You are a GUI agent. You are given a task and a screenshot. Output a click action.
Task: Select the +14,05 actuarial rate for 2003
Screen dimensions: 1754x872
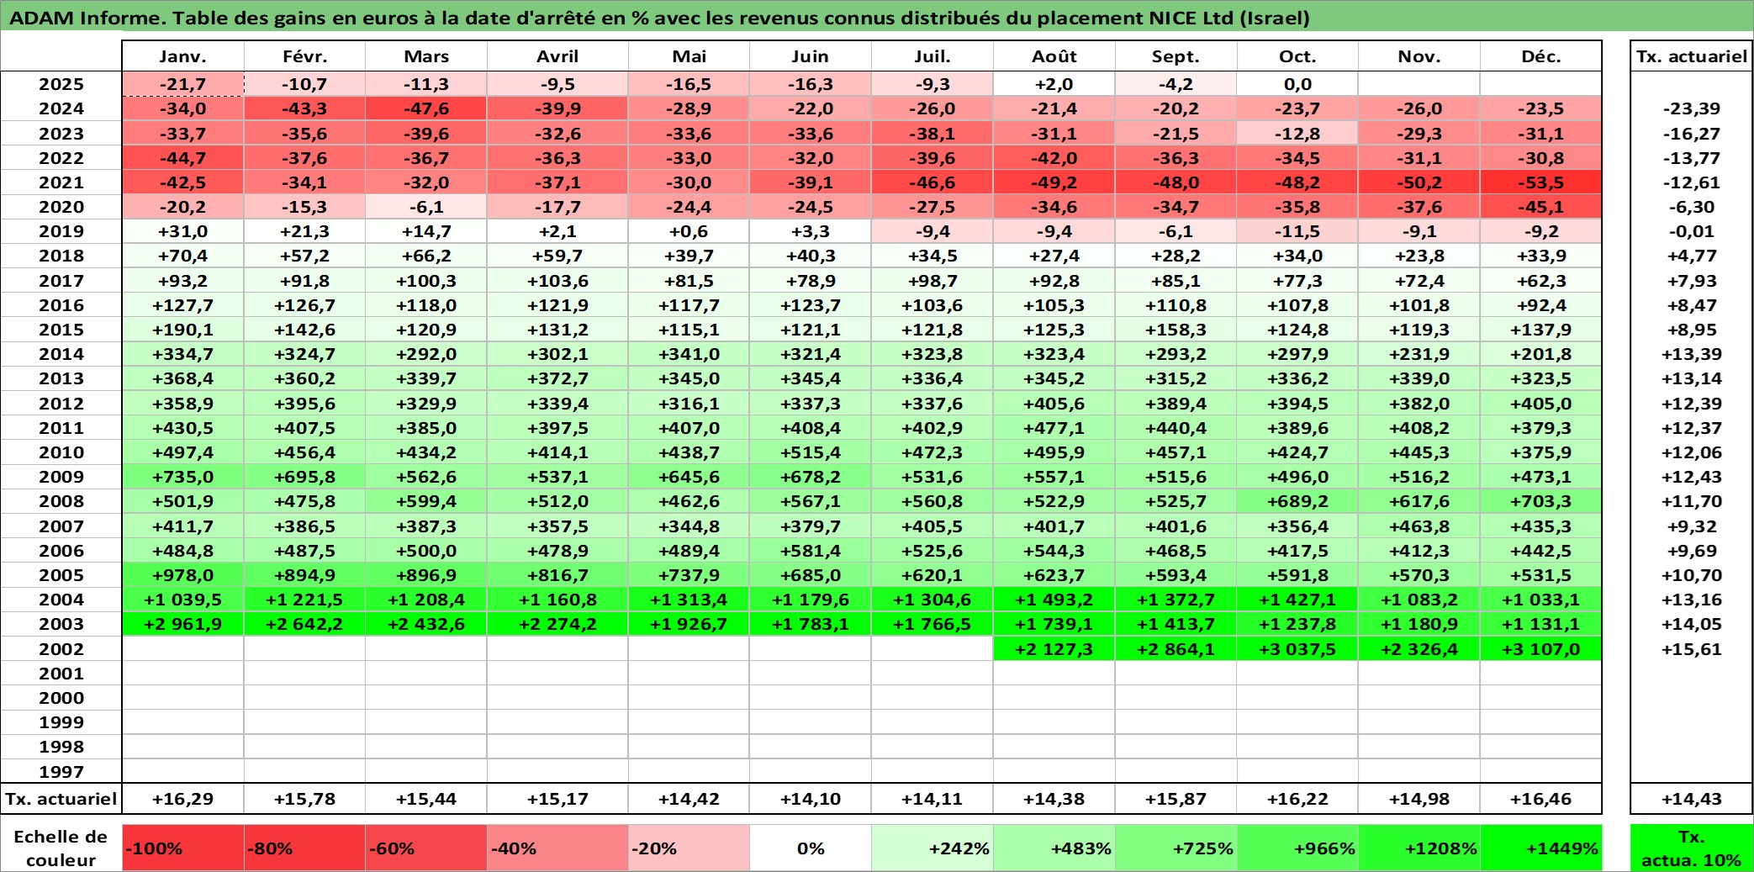1692,624
